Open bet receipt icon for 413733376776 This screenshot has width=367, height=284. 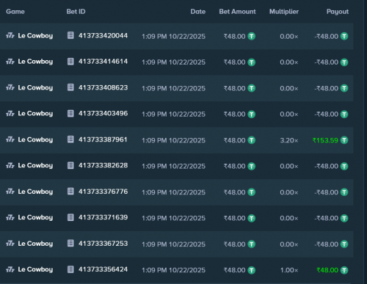tap(70, 192)
